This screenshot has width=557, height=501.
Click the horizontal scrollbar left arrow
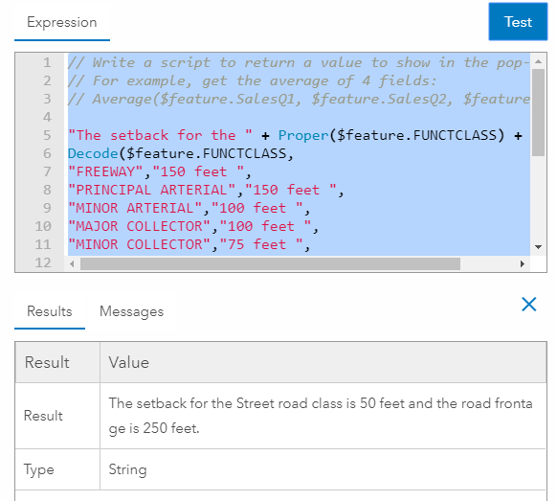pos(72,263)
